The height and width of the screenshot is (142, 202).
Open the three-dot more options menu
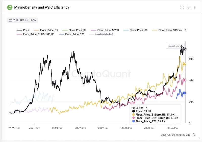coord(195,8)
